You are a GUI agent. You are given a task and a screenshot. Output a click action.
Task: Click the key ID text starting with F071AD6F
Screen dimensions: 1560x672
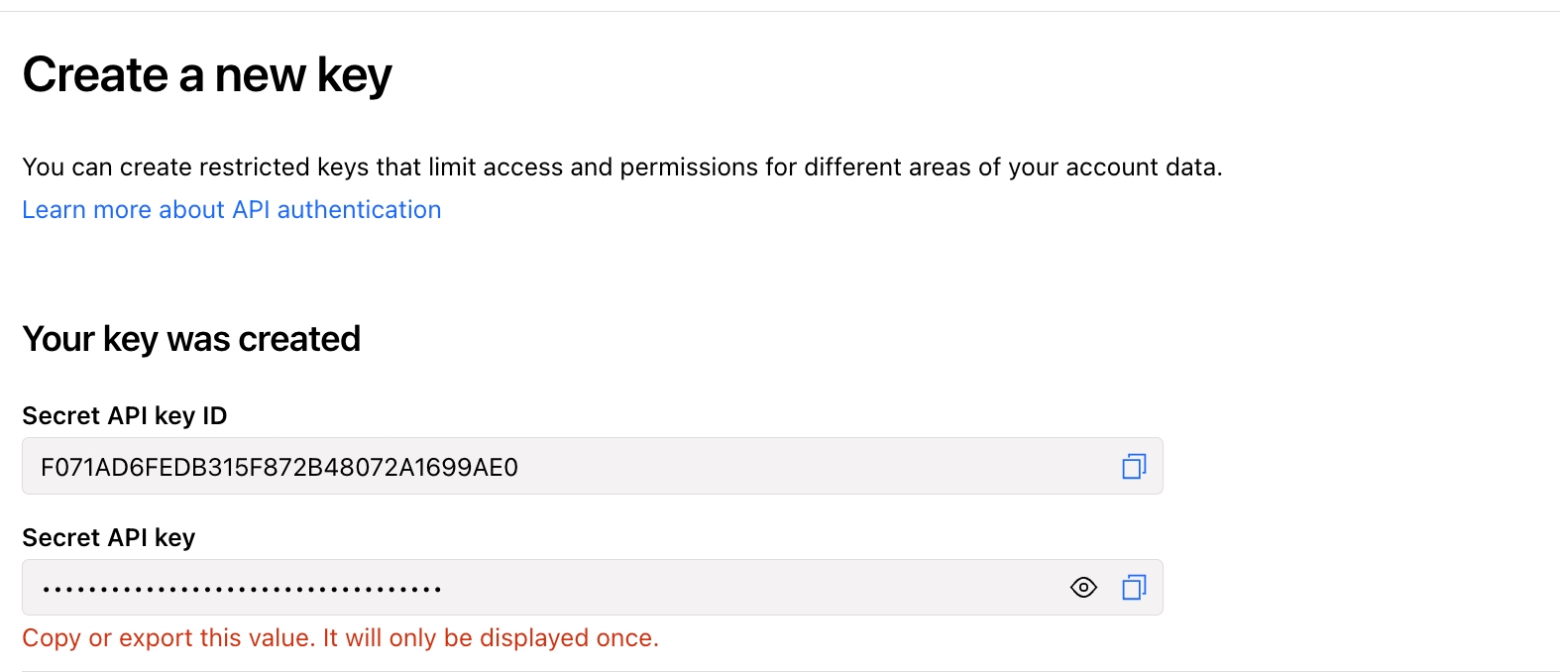point(279,468)
